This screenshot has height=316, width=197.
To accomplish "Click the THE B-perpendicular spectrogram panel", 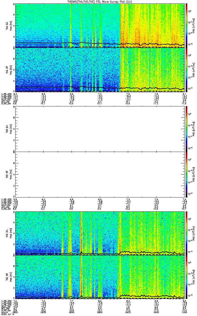I will (100, 233).
